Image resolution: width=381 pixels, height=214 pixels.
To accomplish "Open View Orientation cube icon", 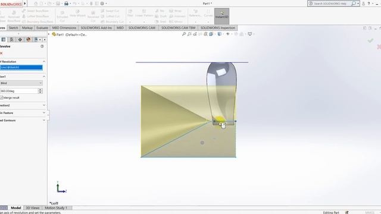I will (211, 34).
